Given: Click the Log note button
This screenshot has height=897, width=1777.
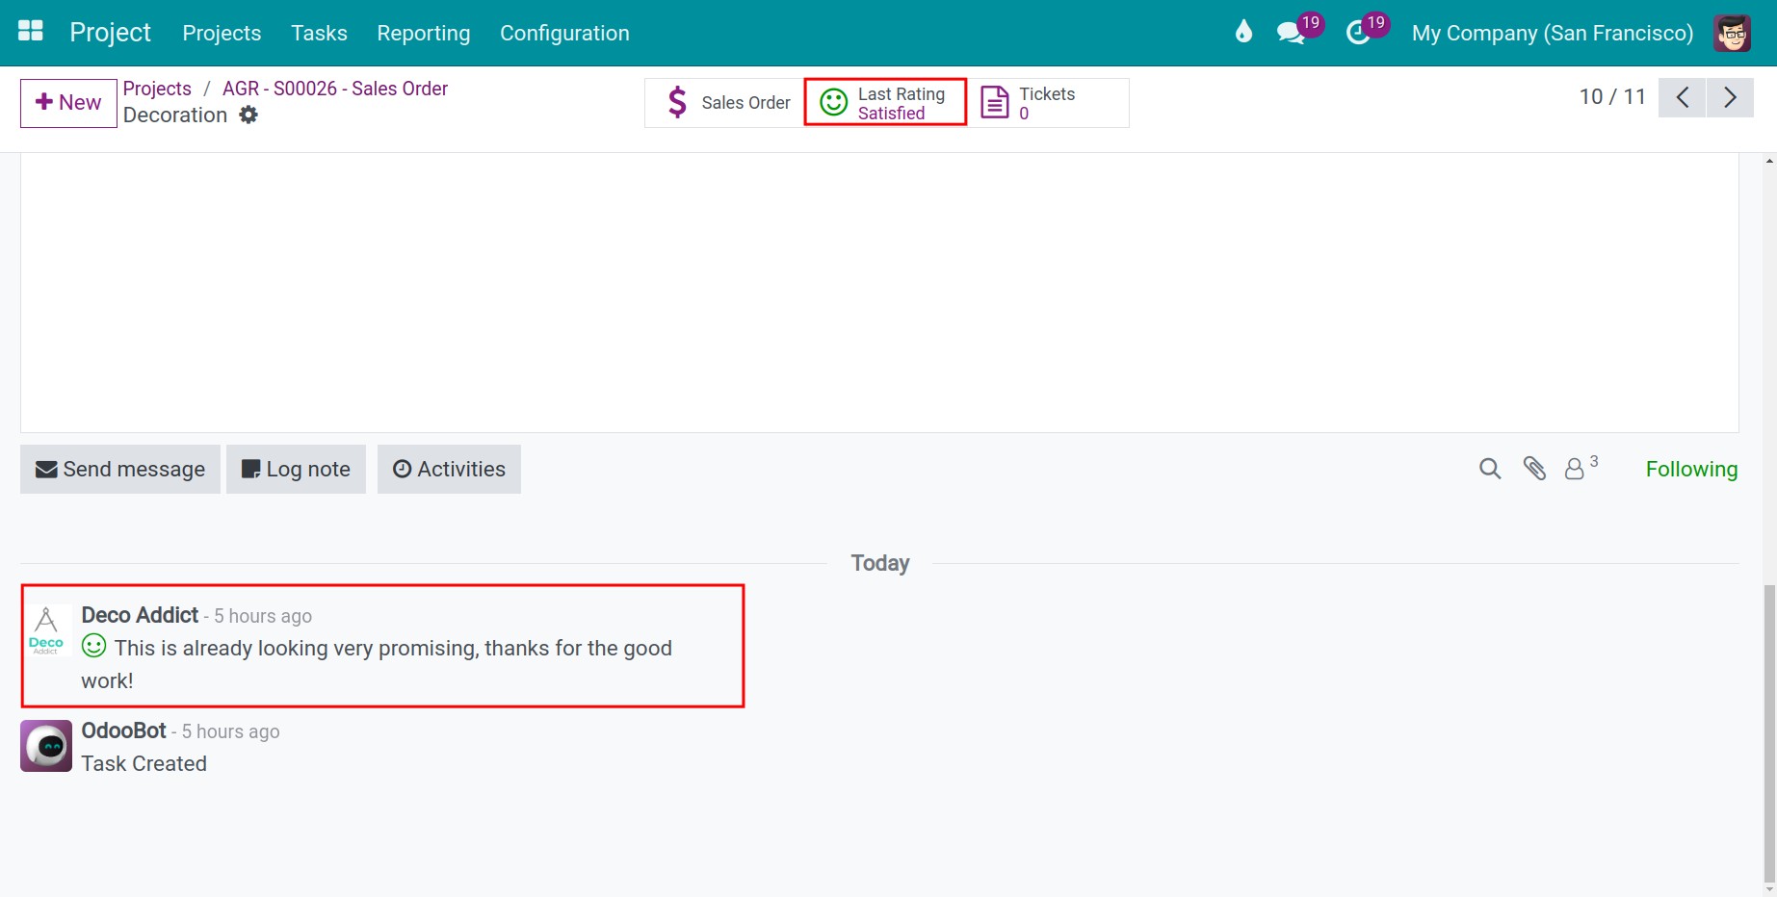Looking at the screenshot, I should (296, 469).
